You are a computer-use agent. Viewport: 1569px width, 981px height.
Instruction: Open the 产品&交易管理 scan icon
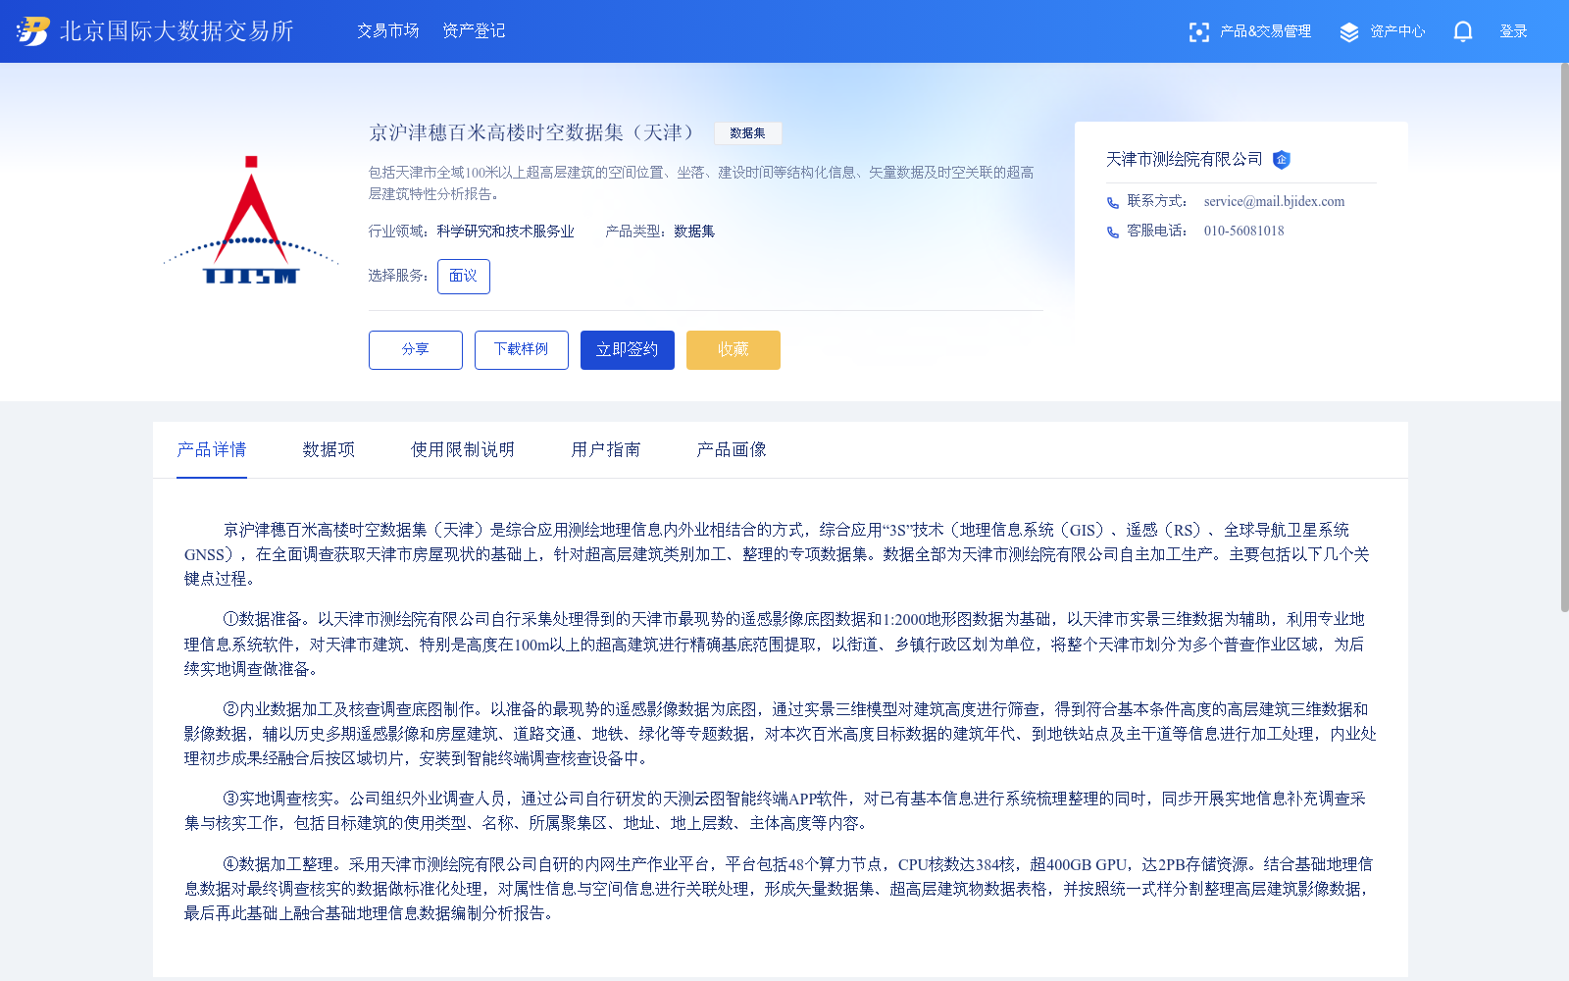(x=1198, y=32)
